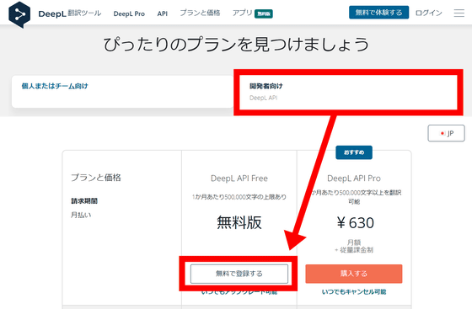Go to プランと価格 in the navigation
Image resolution: width=472 pixels, height=309 pixels.
tap(200, 13)
